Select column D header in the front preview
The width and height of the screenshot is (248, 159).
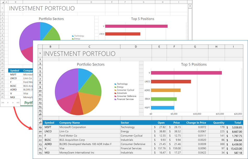(136, 47)
